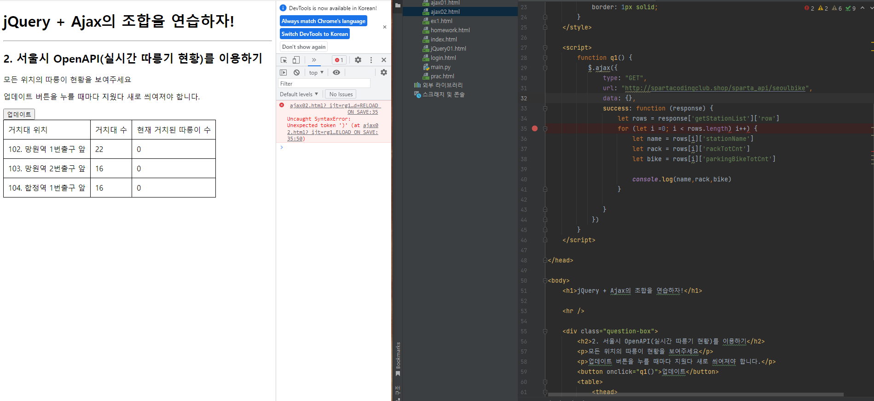Remove the breakpoint on line 35

[534, 128]
